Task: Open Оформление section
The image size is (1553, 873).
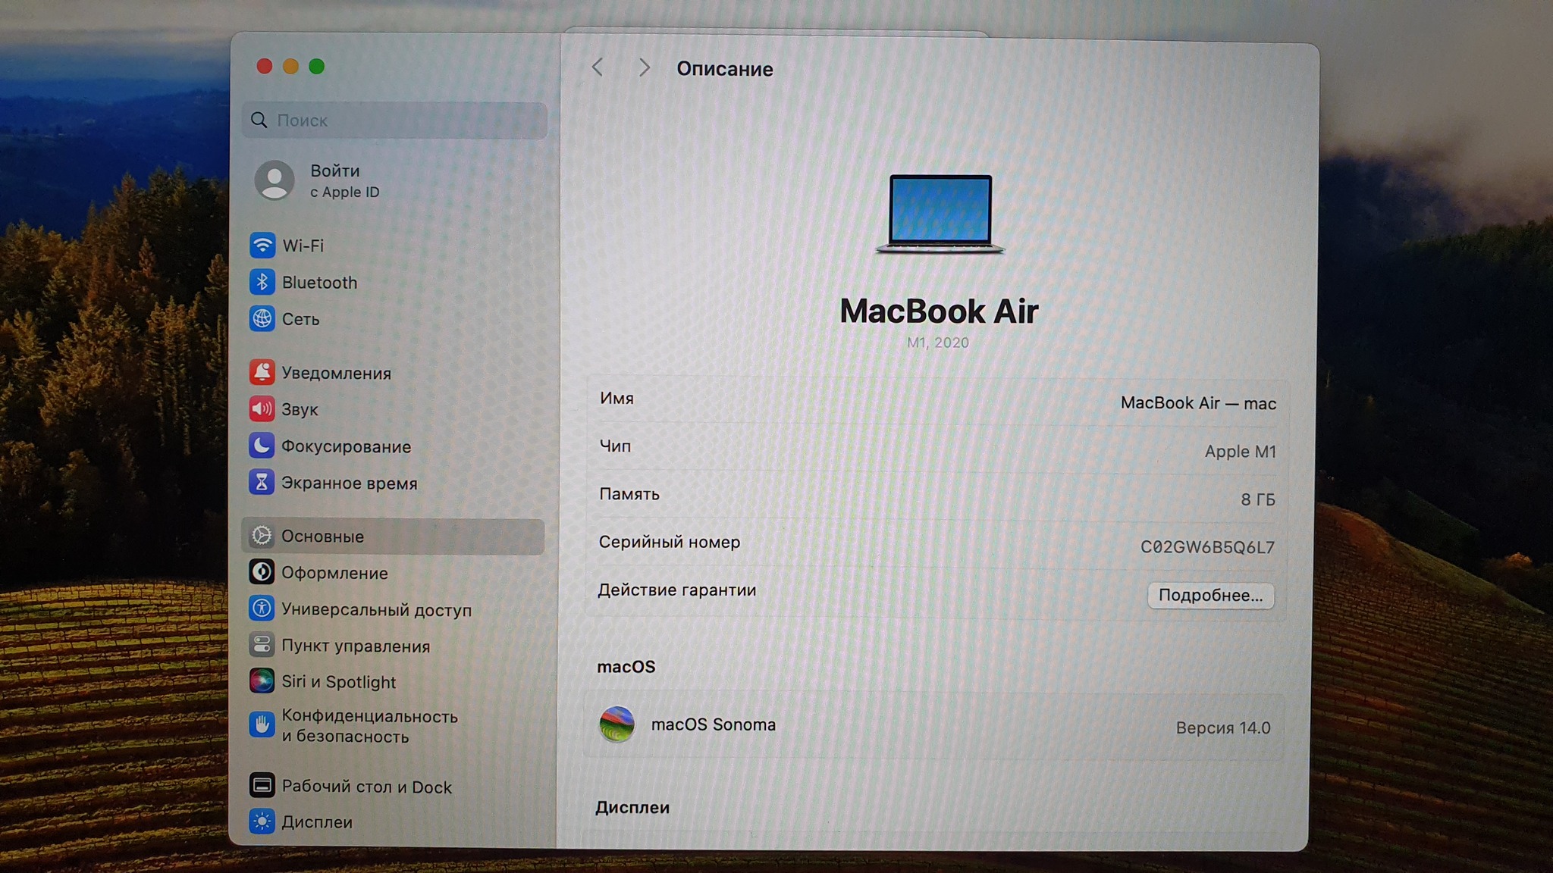Action: (334, 573)
